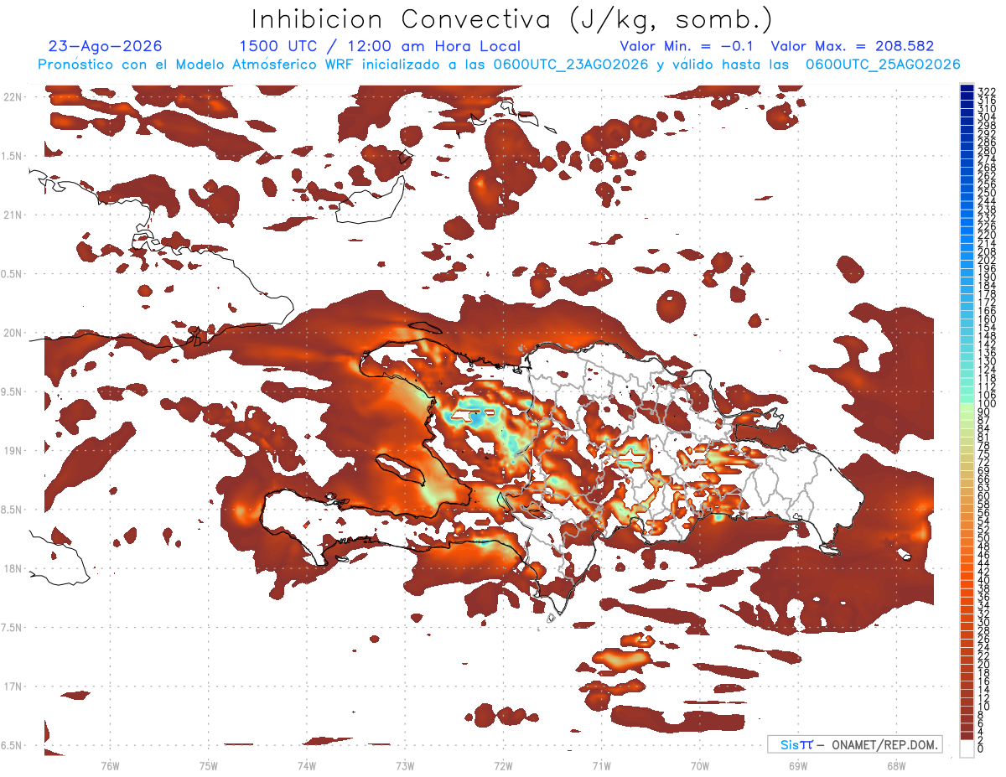
Task: Click the 76W longitude label
Action: tap(110, 765)
